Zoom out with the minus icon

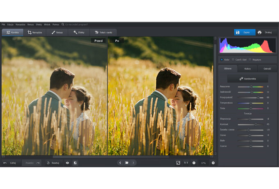click(194, 163)
